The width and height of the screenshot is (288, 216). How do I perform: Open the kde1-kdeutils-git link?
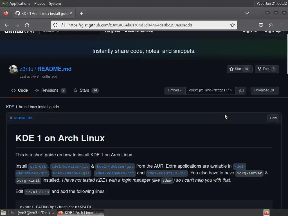coord(167,173)
